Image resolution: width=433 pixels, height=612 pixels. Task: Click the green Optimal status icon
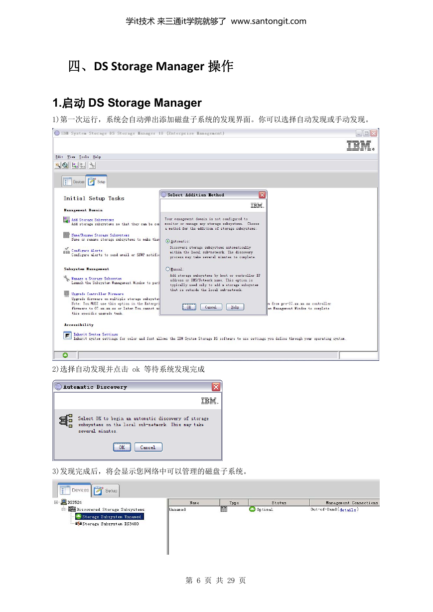[253, 509]
